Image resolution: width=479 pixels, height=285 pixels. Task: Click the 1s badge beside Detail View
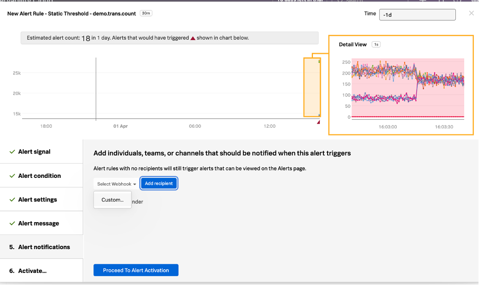[x=376, y=44]
